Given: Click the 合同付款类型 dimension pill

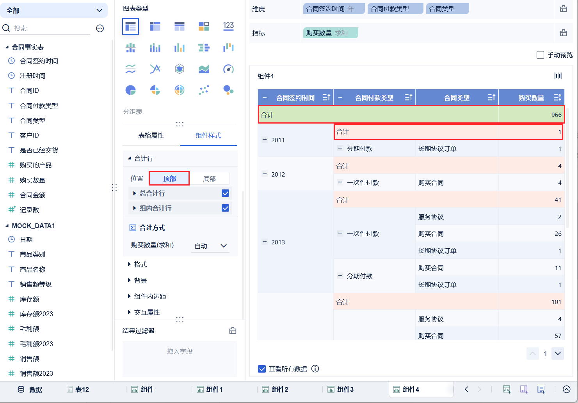Looking at the screenshot, I should click(x=395, y=9).
